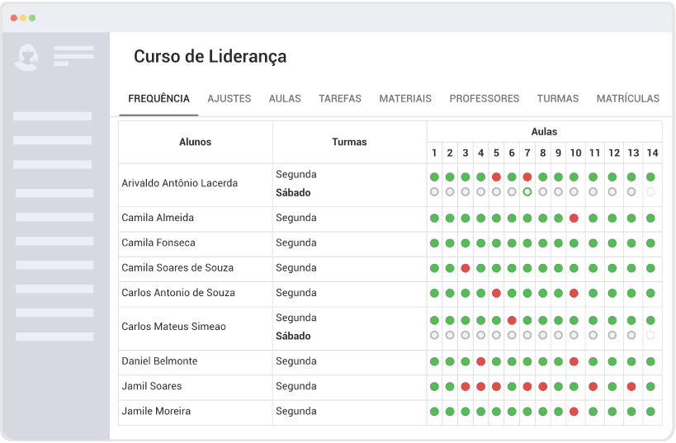Open the MATERIAIS tab
Screen dimensions: 676x443
pyautogui.click(x=405, y=99)
